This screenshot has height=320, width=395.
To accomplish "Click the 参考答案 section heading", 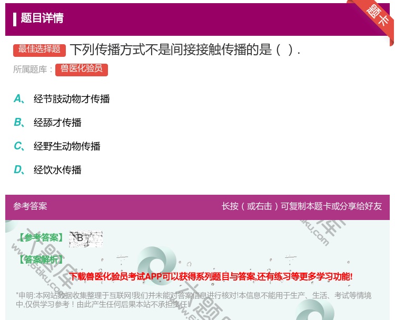I will [x=30, y=206].
